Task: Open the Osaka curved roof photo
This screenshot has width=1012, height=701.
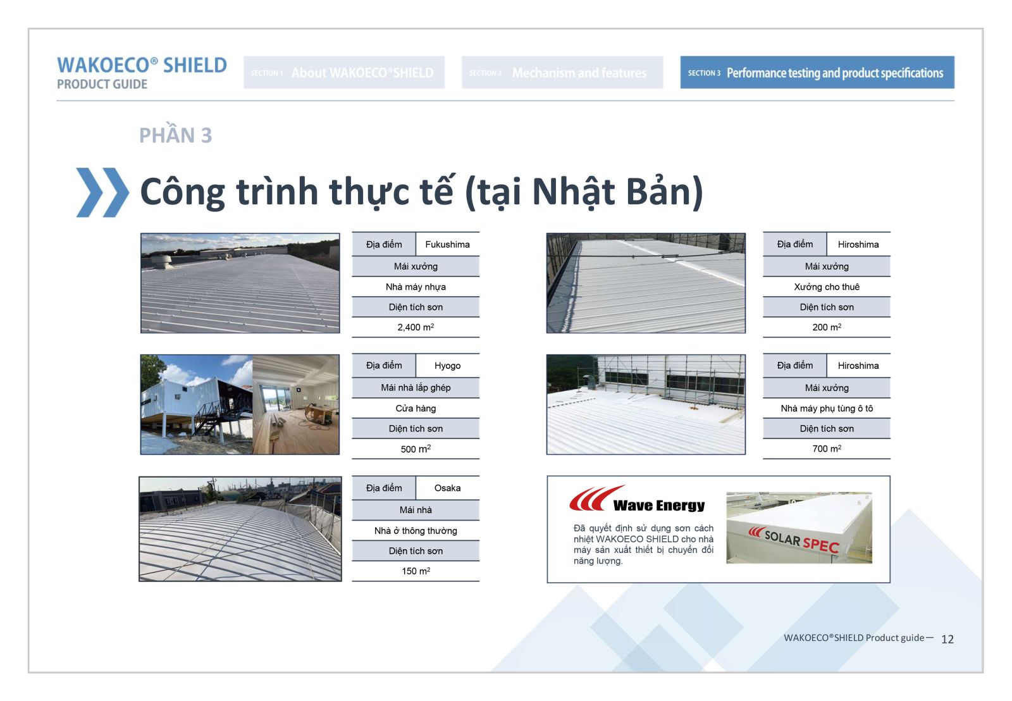Action: [240, 529]
